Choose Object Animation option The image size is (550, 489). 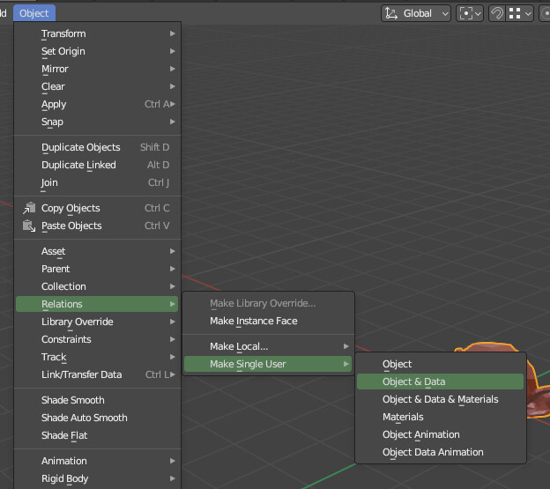(x=440, y=434)
